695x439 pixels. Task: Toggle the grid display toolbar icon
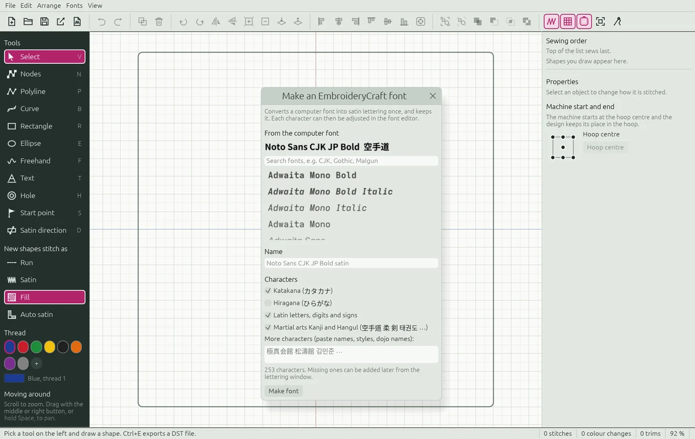tap(568, 21)
